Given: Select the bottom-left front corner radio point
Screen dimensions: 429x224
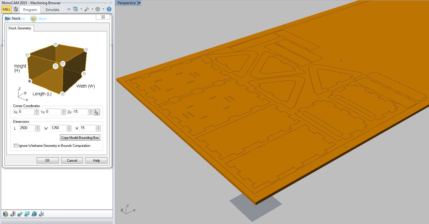Looking at the screenshot, I should (30, 81).
